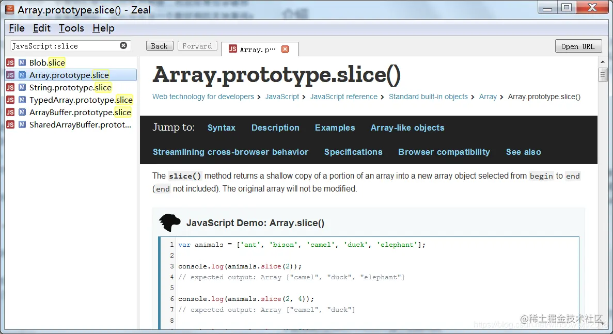Click the JS icon beside SharedArrayBuffer result
This screenshot has width=613, height=334.
tap(10, 124)
